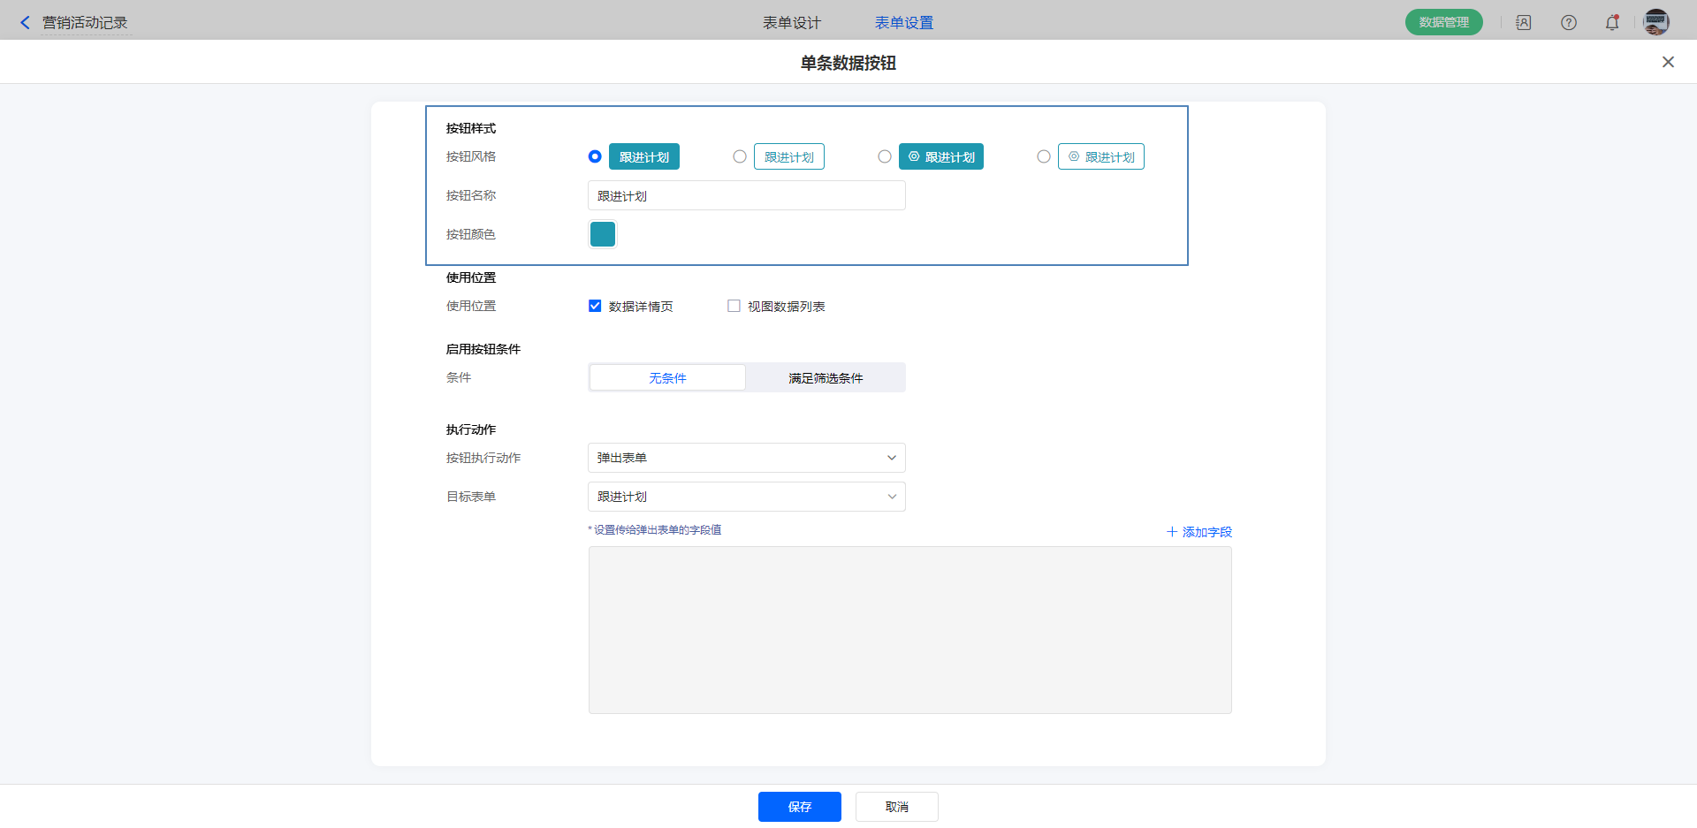The image size is (1697, 828).
Task: Click the plus icon for 添加字段
Action: coord(1172,532)
